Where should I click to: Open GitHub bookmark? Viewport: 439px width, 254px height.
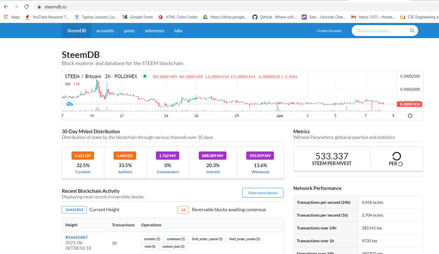274,17
